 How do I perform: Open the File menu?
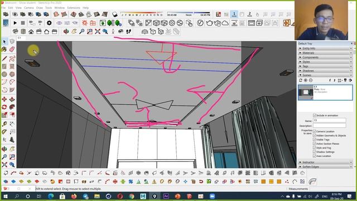[x=3, y=8]
